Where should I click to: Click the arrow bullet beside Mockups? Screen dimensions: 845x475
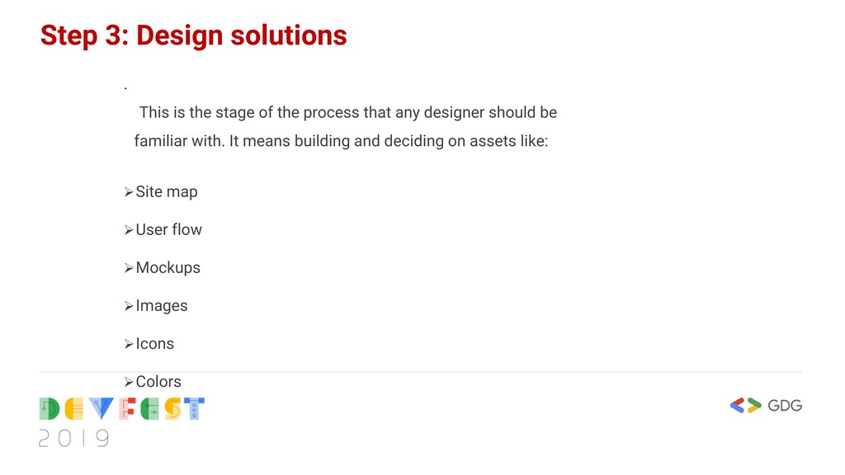(x=128, y=268)
